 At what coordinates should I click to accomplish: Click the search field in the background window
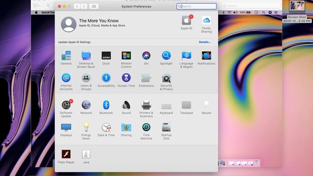click(x=251, y=6)
